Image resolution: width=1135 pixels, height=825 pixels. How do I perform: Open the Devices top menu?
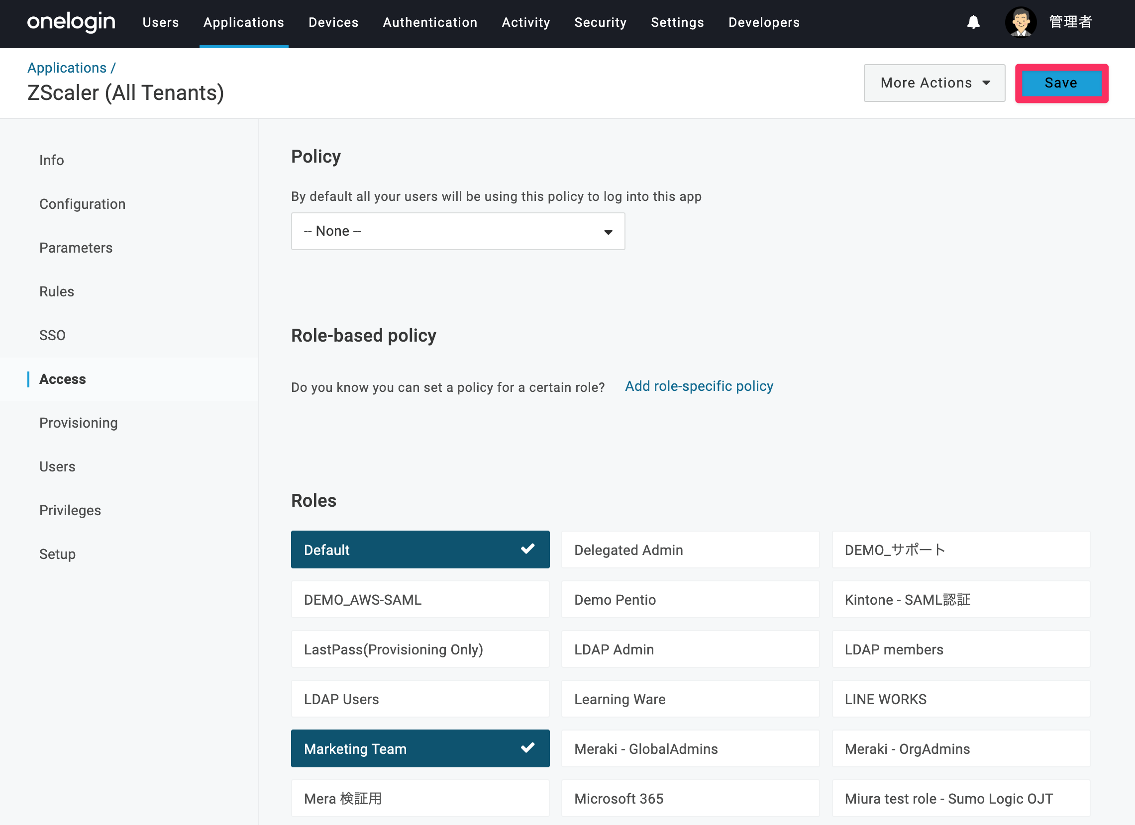tap(333, 22)
